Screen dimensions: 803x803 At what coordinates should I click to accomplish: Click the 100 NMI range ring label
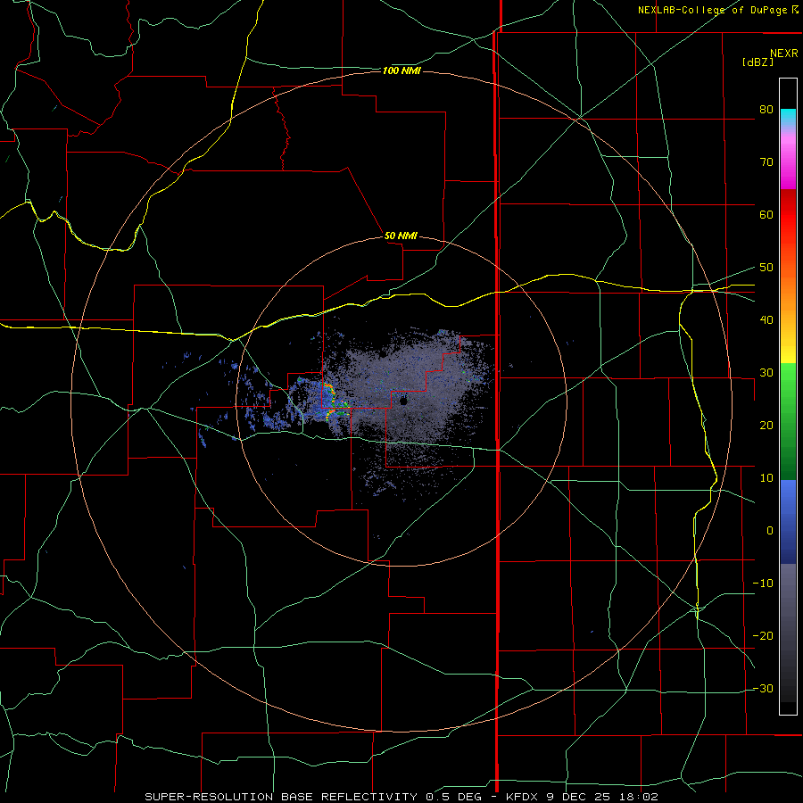coord(401,70)
